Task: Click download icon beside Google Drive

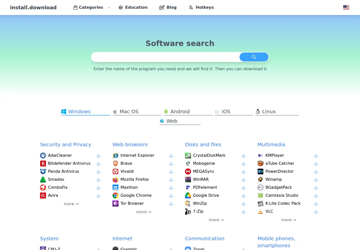Action: [243, 195]
